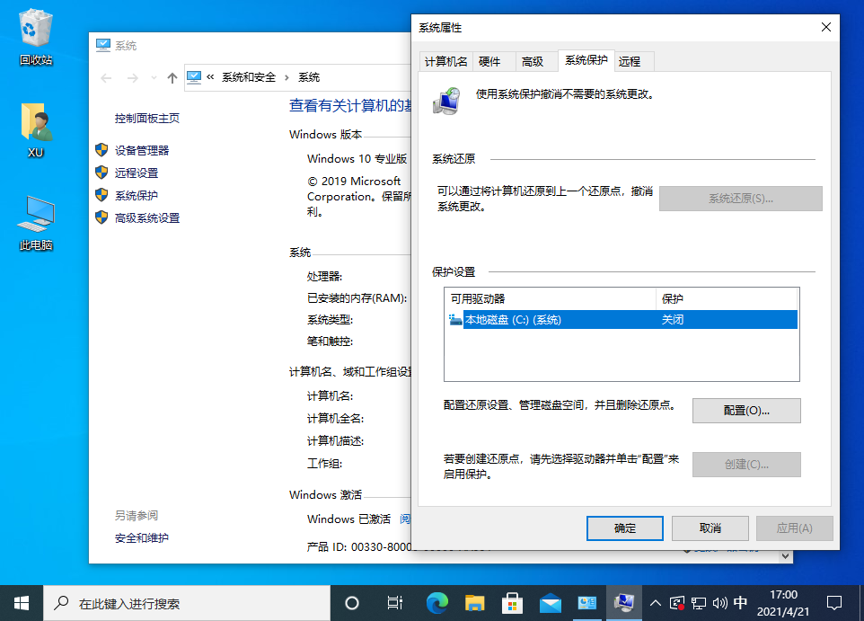Switch to the 远程 tab
The height and width of the screenshot is (621, 864).
pos(632,61)
